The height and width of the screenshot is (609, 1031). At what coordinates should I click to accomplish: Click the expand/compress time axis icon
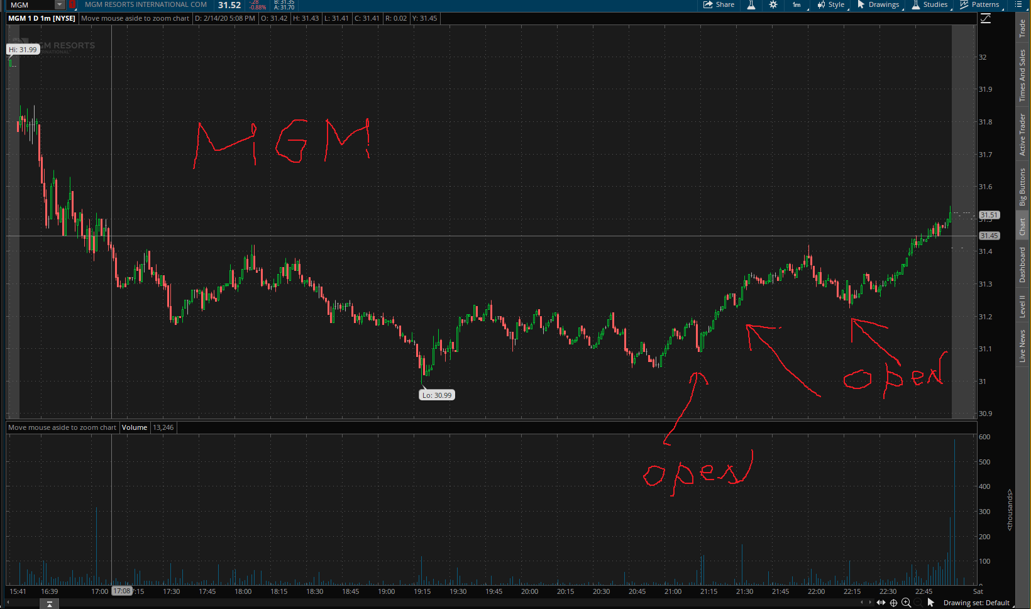pyautogui.click(x=881, y=603)
